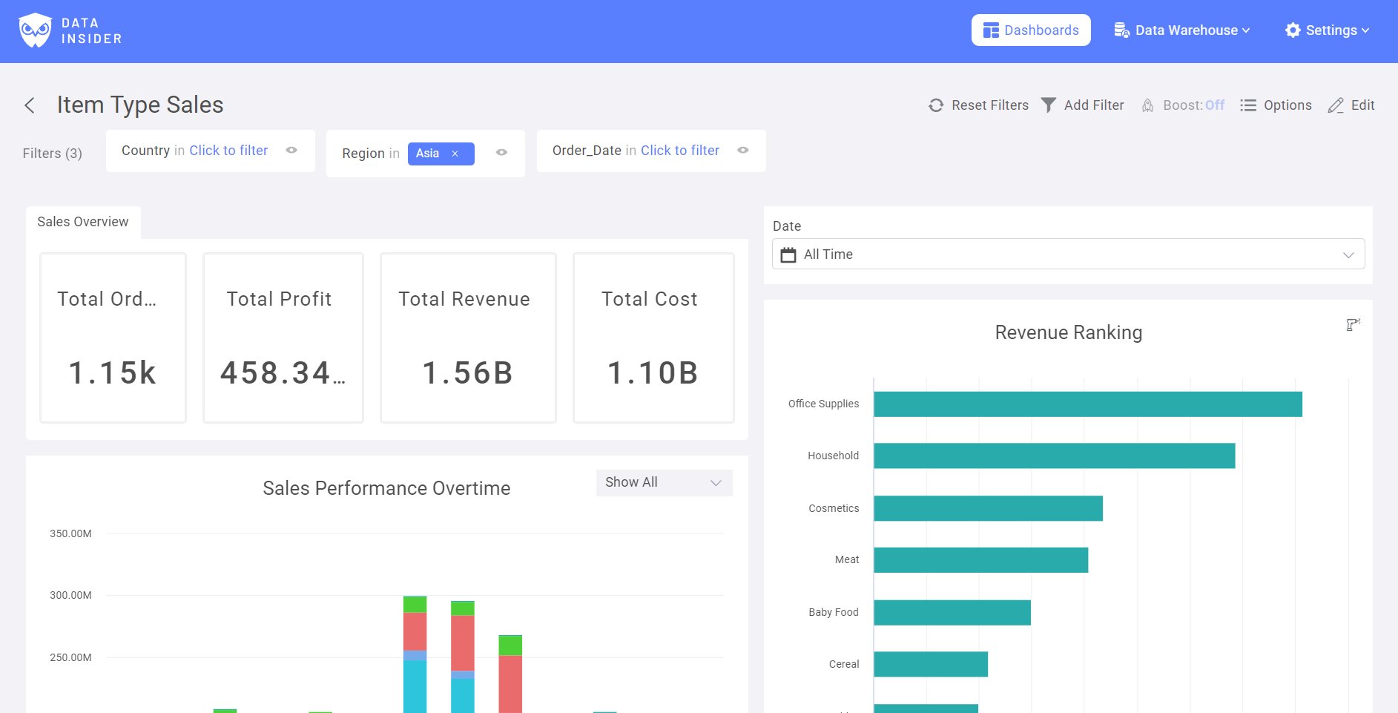Click the Boost rocket icon
Viewport: 1398px width, 713px height.
click(1147, 105)
